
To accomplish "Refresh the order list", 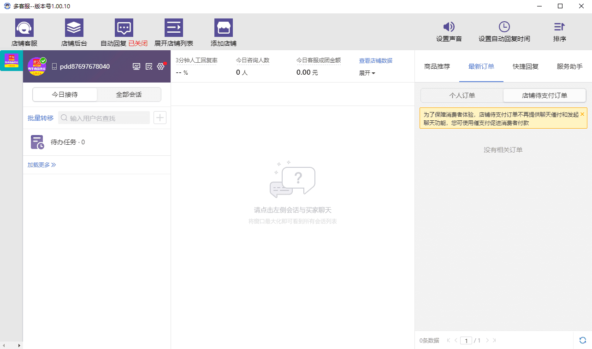I will click(583, 340).
